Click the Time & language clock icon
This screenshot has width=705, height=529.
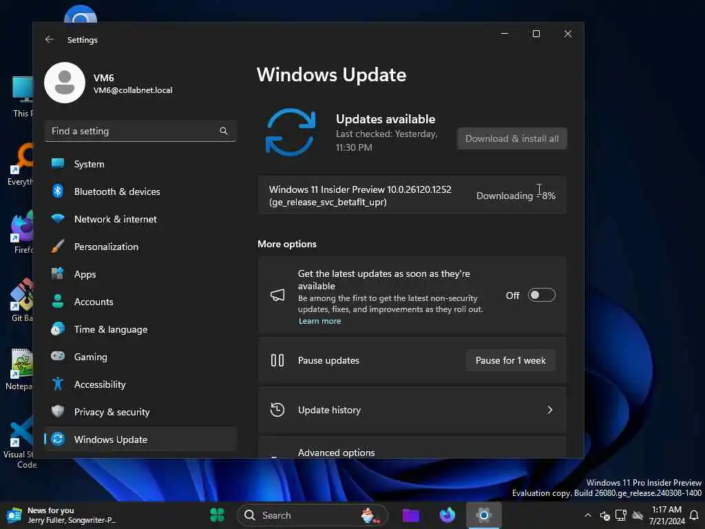point(58,329)
